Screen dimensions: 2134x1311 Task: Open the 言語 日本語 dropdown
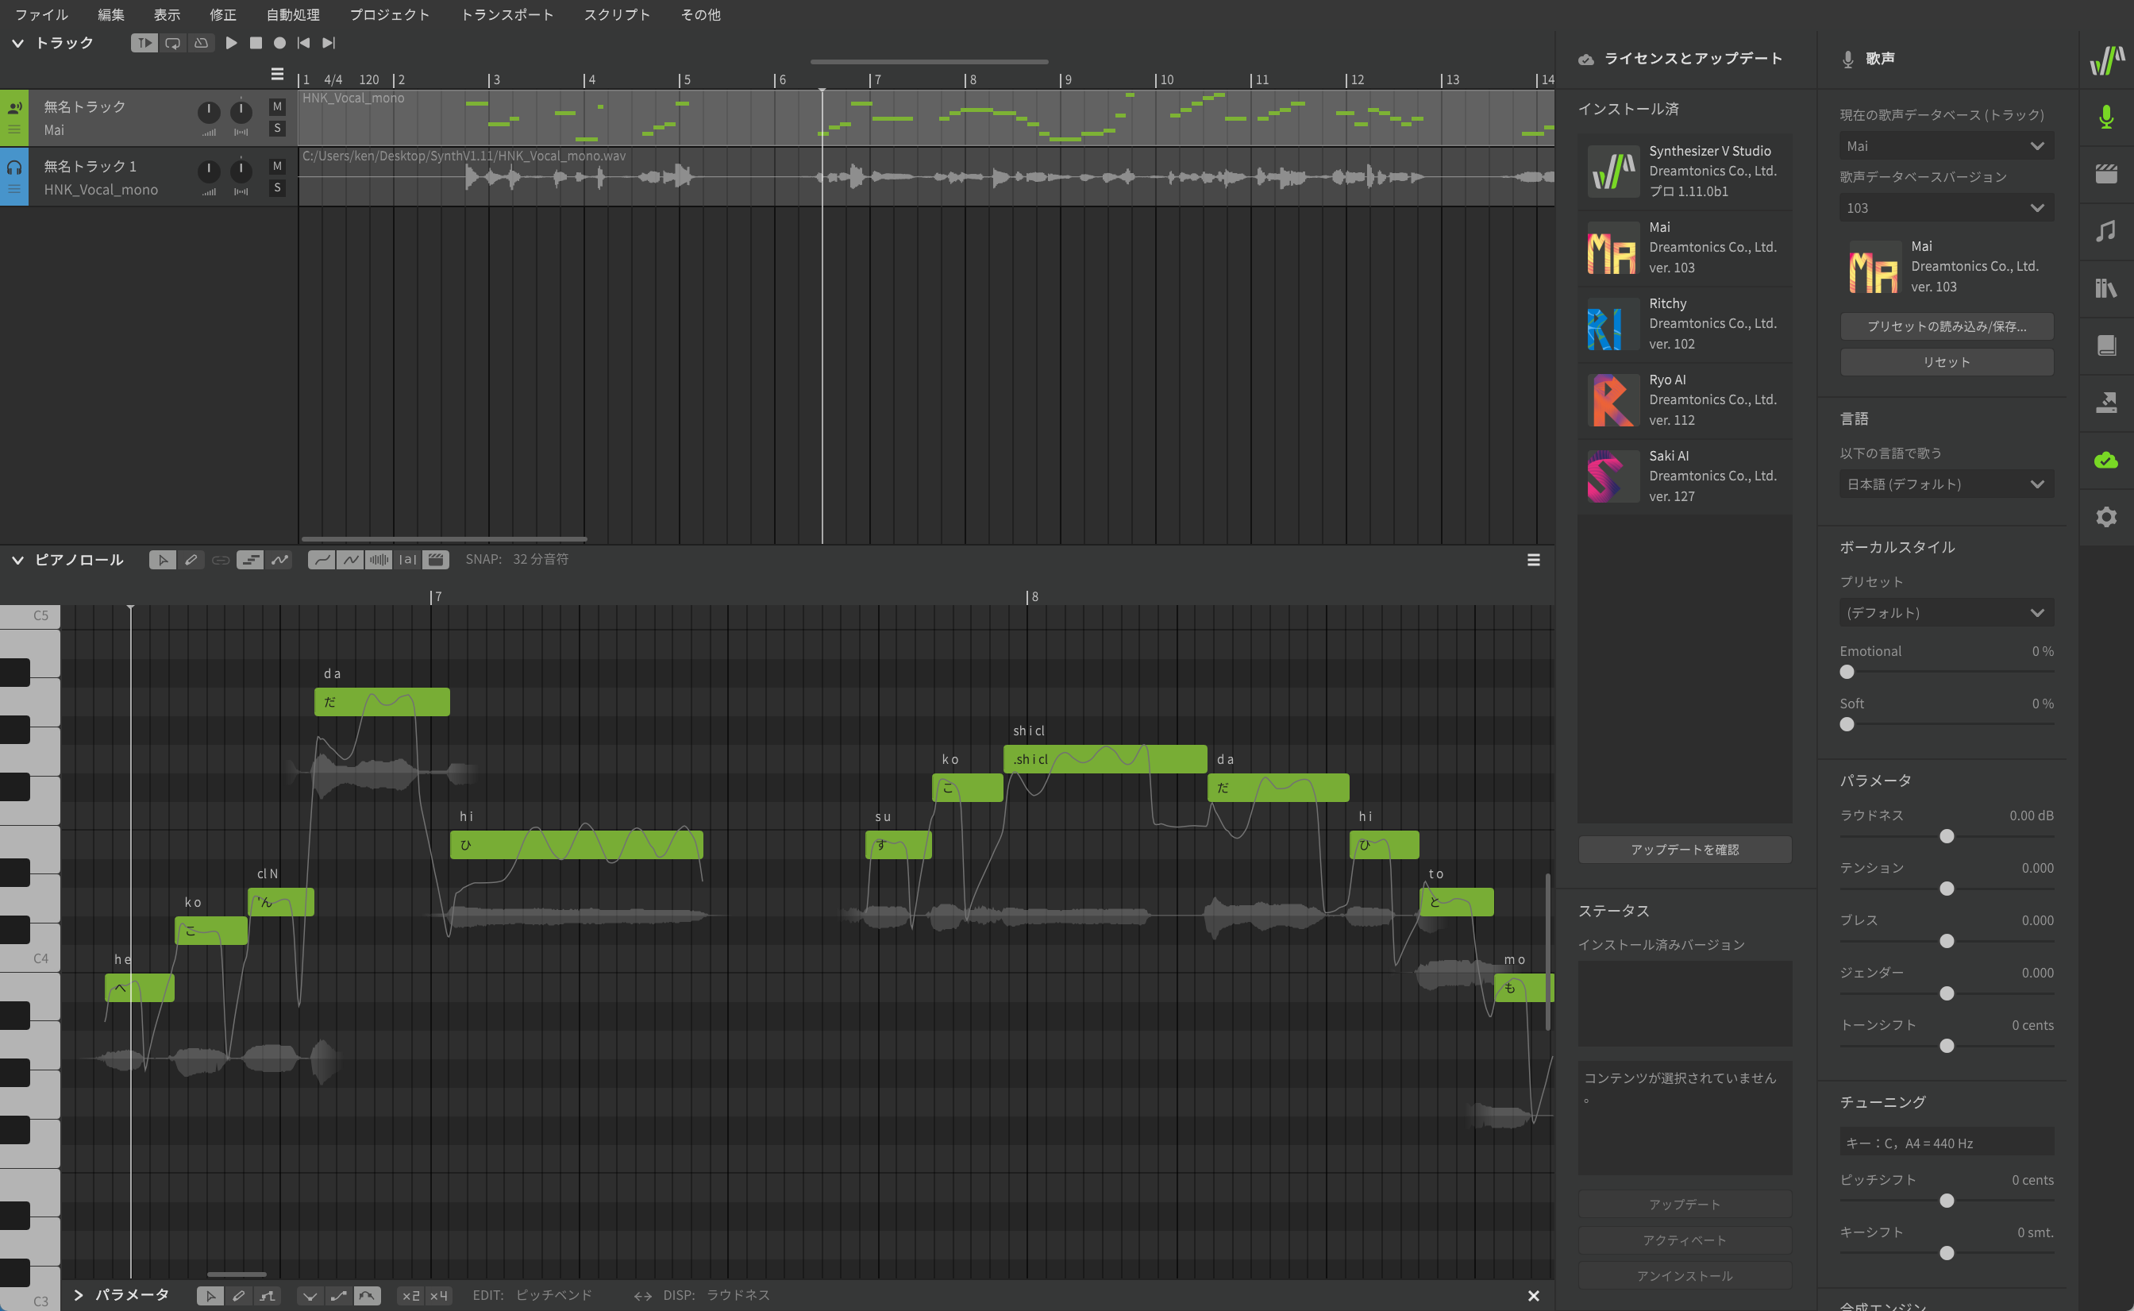pos(1946,484)
